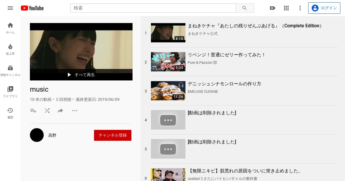Click the deleted video placeholder in row 4
The width and height of the screenshot is (345, 181).
coord(168,120)
